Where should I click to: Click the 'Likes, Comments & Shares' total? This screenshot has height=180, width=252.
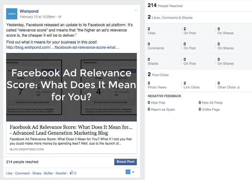coord(170,17)
